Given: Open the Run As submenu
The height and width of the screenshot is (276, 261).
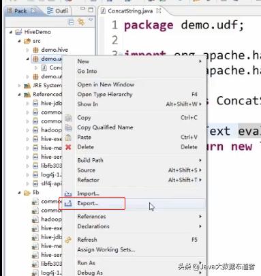Looking at the screenshot, I should (x=135, y=263).
